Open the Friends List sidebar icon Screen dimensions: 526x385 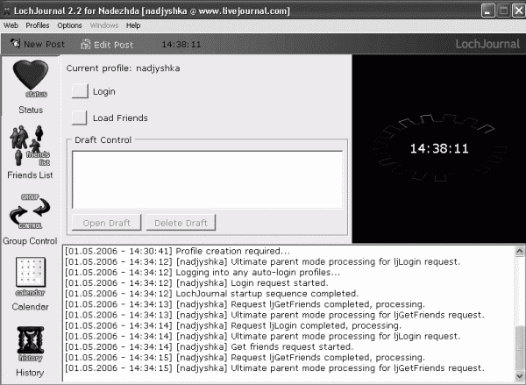click(30, 146)
